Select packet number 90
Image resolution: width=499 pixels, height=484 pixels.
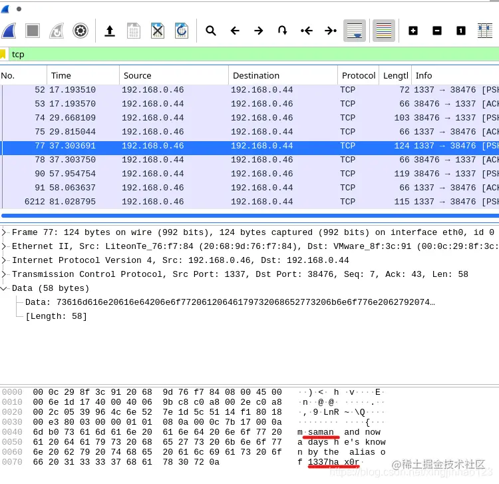pos(249,174)
